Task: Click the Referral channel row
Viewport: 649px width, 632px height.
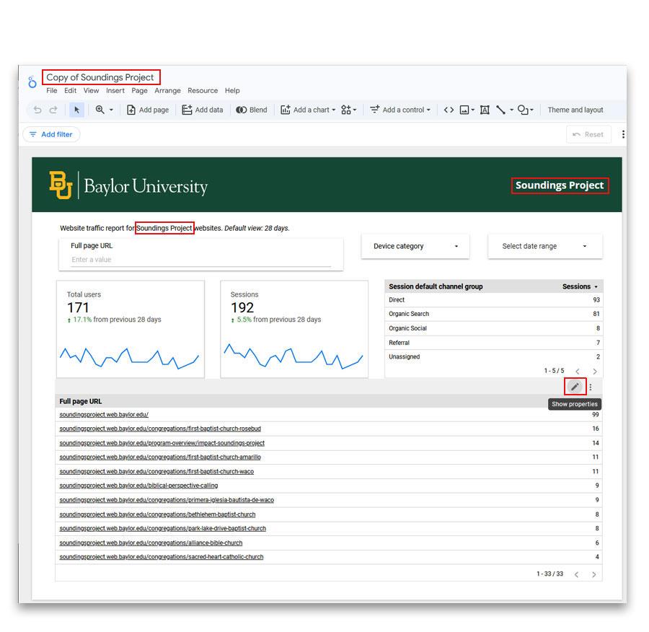Action: (494, 343)
